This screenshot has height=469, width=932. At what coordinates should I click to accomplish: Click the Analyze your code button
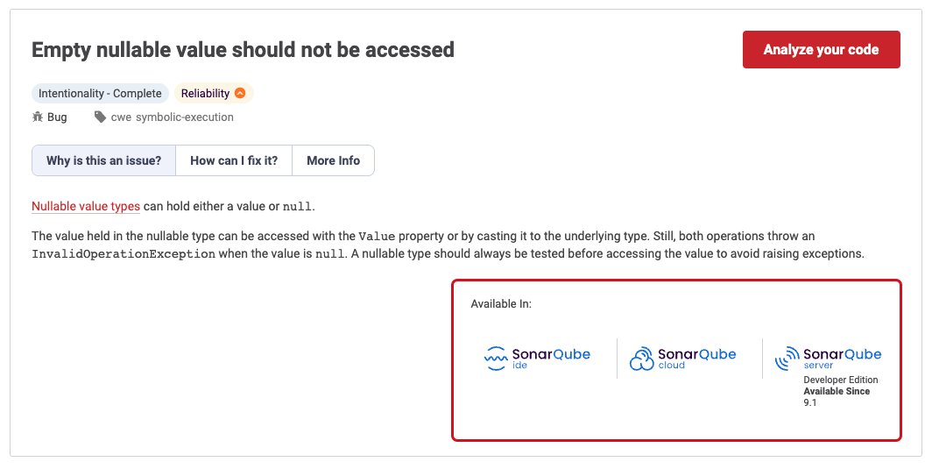pos(821,50)
